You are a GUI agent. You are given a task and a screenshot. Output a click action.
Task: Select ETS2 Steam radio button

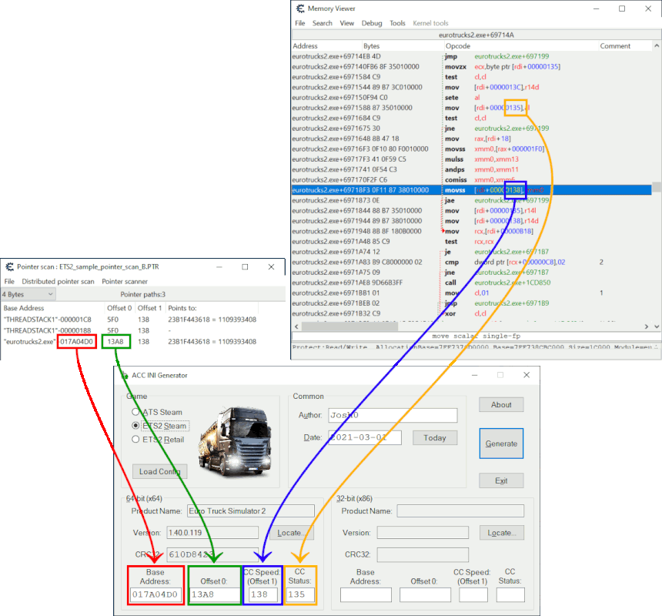click(x=135, y=426)
